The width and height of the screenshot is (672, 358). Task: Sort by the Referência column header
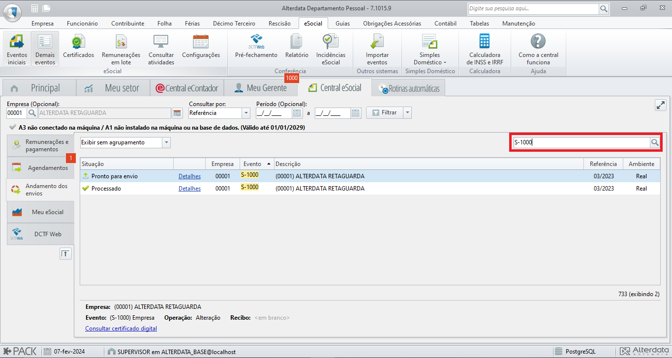pos(603,164)
